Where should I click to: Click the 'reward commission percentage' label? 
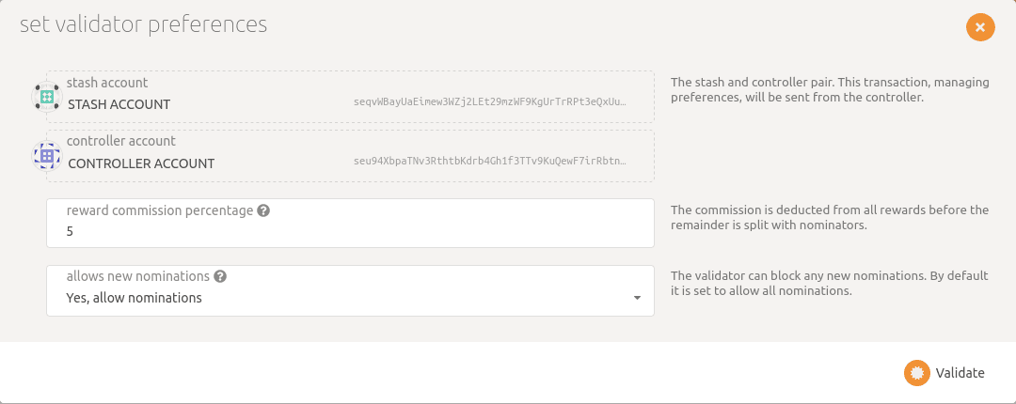pos(159,210)
